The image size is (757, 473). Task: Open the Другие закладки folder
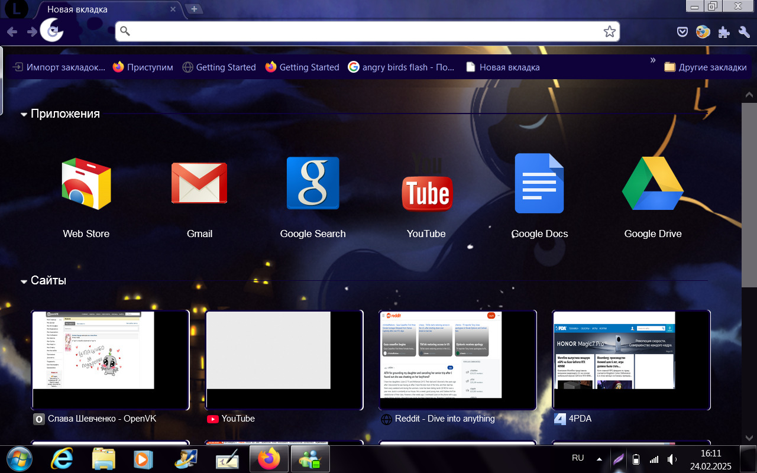(706, 67)
